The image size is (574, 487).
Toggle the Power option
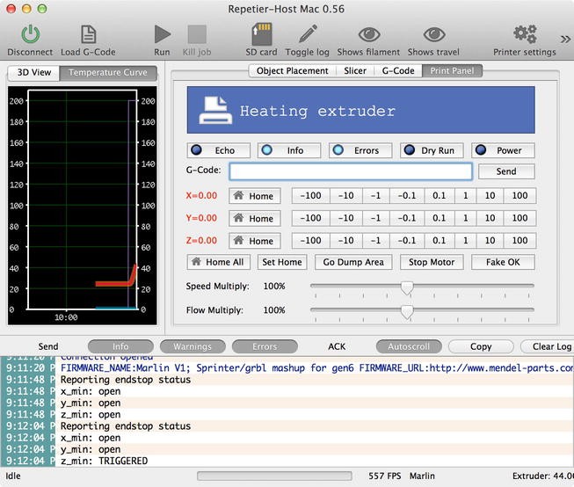(503, 150)
